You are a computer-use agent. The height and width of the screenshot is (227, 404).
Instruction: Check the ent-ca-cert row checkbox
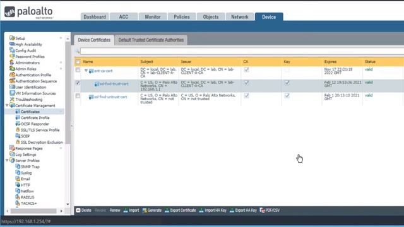[x=78, y=70]
